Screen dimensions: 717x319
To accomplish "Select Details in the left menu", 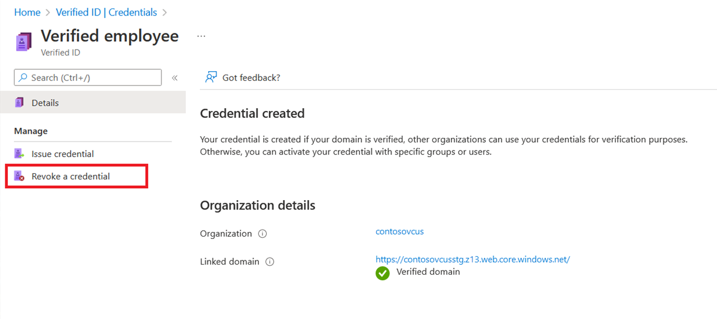I will click(x=93, y=103).
